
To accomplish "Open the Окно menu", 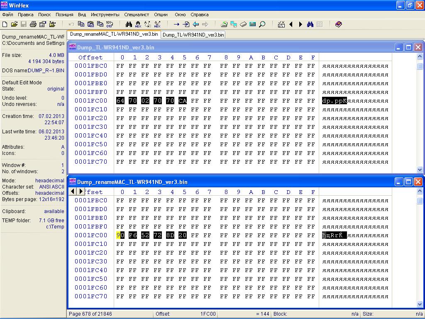I will 180,15.
